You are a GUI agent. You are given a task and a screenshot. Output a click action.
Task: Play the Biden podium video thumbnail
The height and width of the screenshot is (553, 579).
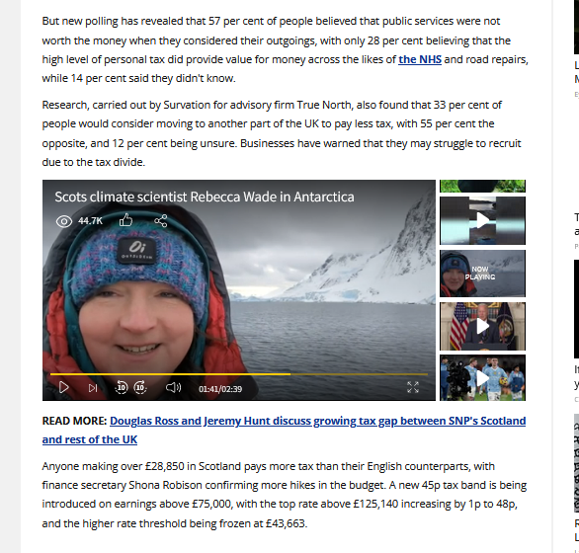(x=482, y=326)
